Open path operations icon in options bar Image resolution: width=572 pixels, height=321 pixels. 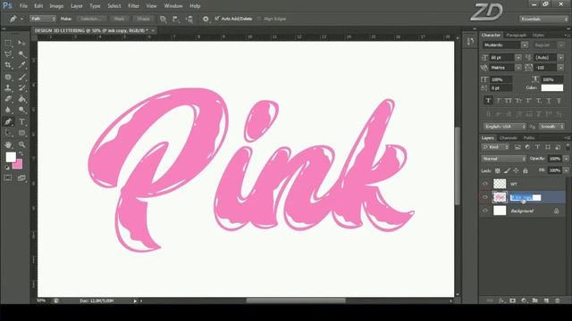coord(163,19)
